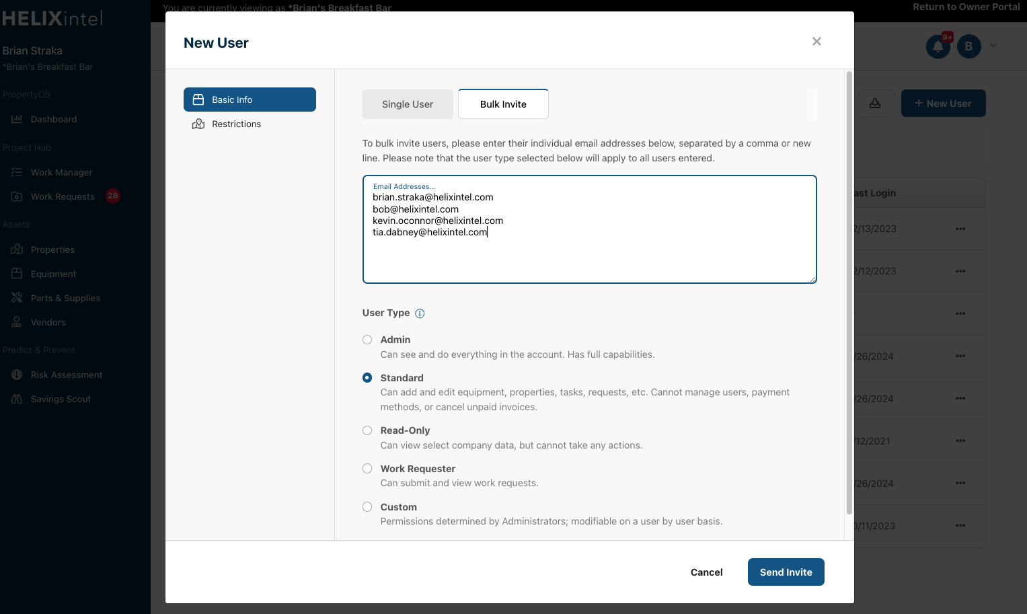This screenshot has height=614, width=1027.
Task: Switch to the Restrictions tab
Action: click(237, 124)
